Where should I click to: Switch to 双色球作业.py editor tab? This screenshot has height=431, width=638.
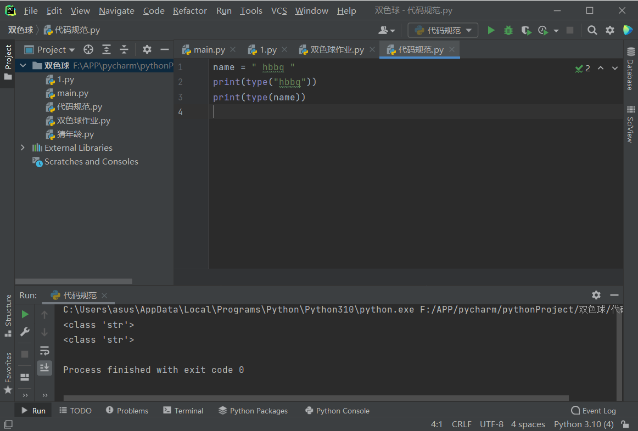[x=336, y=49]
